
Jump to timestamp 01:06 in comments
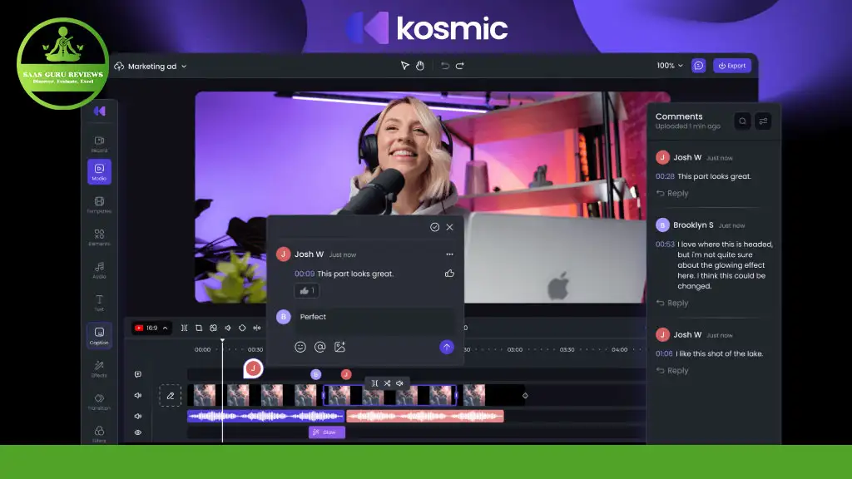664,353
